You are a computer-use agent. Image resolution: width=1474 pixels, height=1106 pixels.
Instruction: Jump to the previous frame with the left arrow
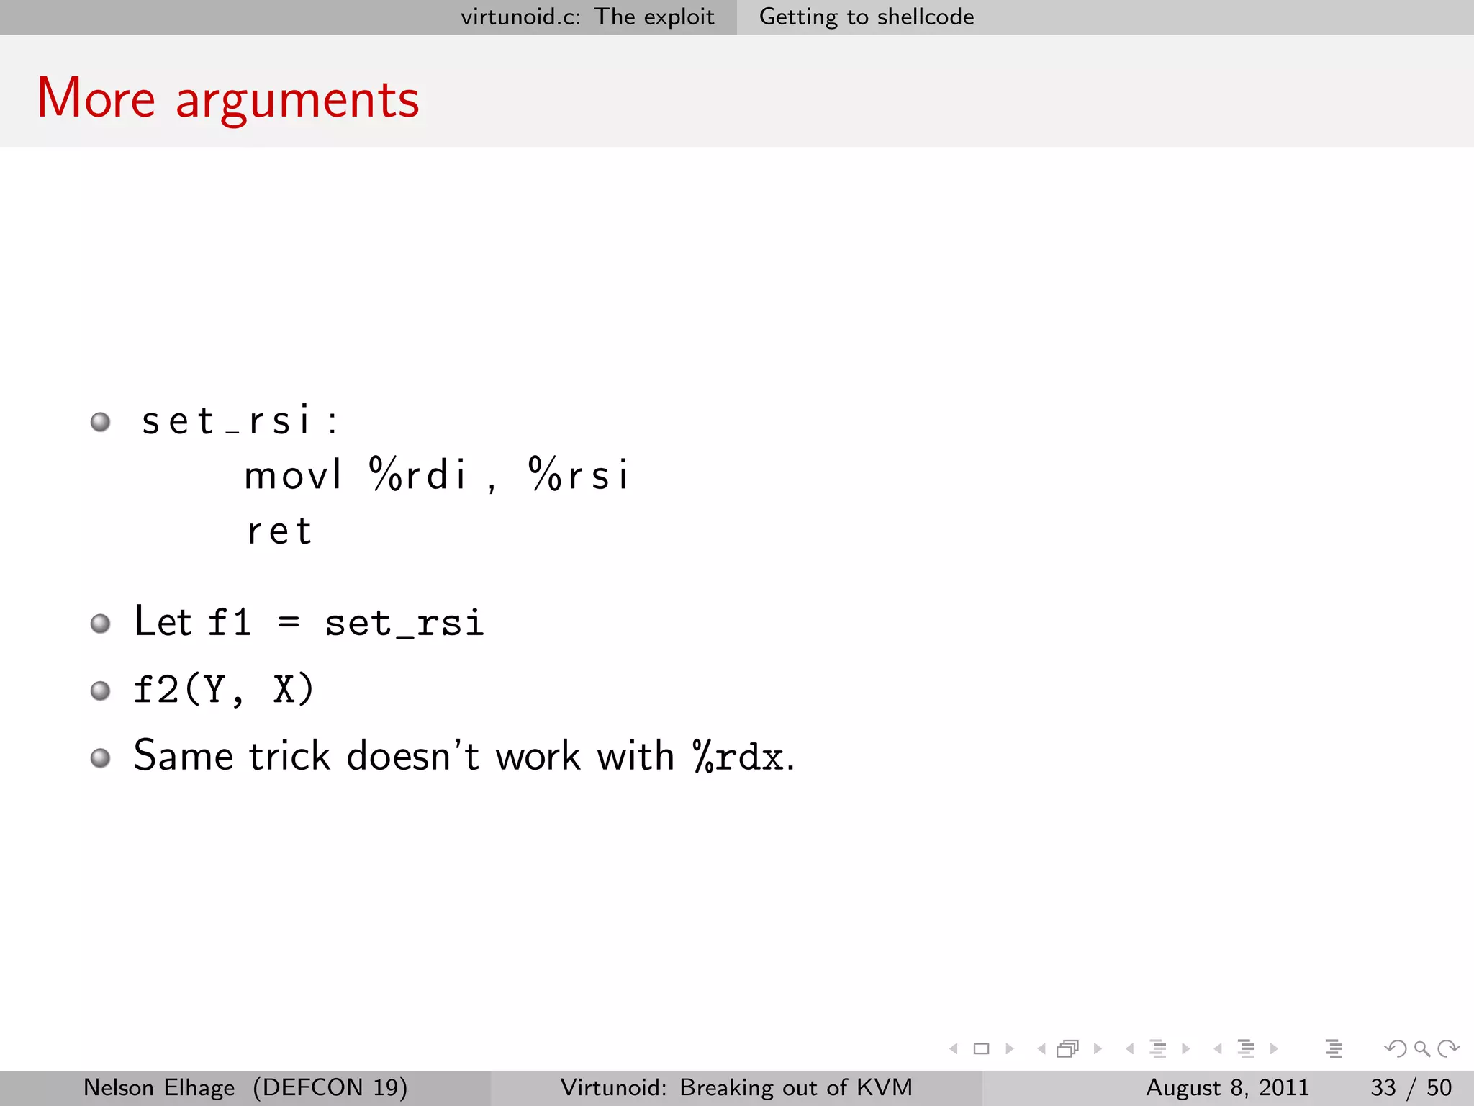click(1041, 1049)
